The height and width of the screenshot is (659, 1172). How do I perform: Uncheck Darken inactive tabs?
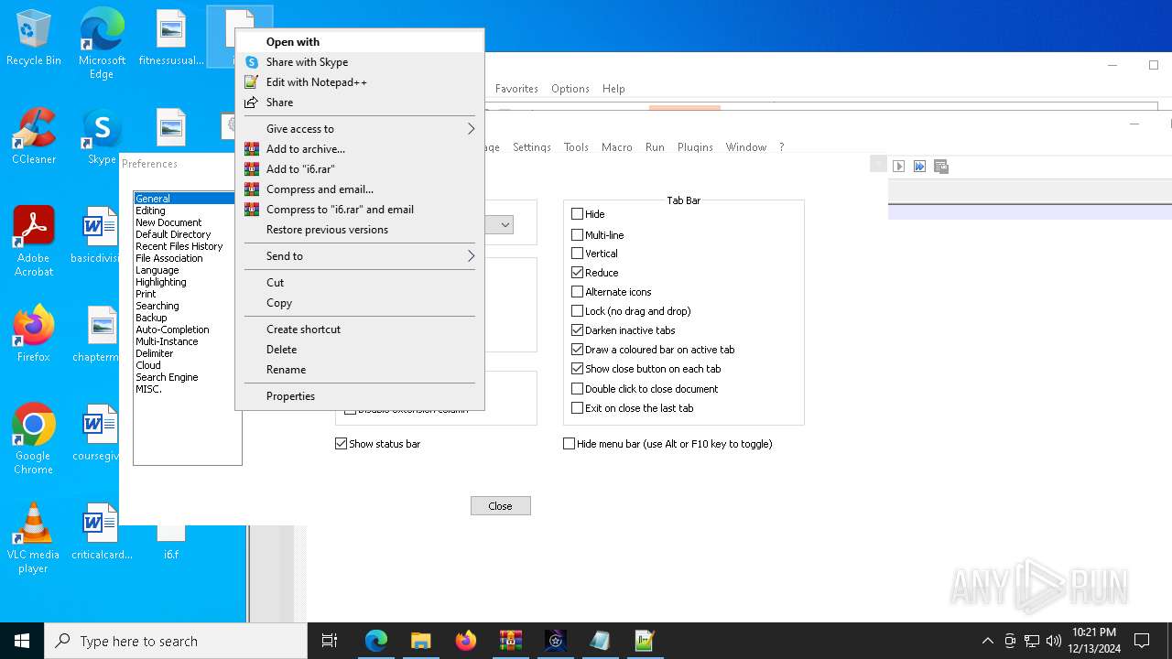[x=578, y=330]
